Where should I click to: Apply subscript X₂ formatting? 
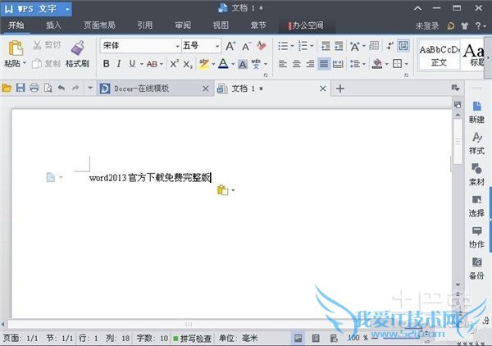pos(188,64)
